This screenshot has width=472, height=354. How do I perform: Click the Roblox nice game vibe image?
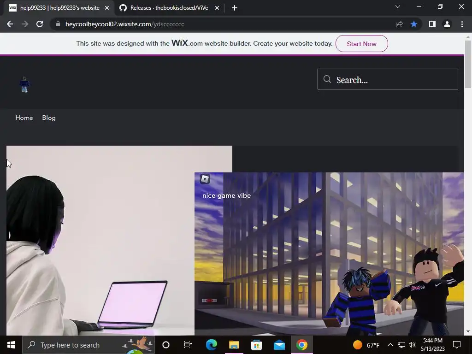coord(329,254)
